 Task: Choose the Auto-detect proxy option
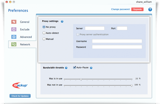point(44,33)
